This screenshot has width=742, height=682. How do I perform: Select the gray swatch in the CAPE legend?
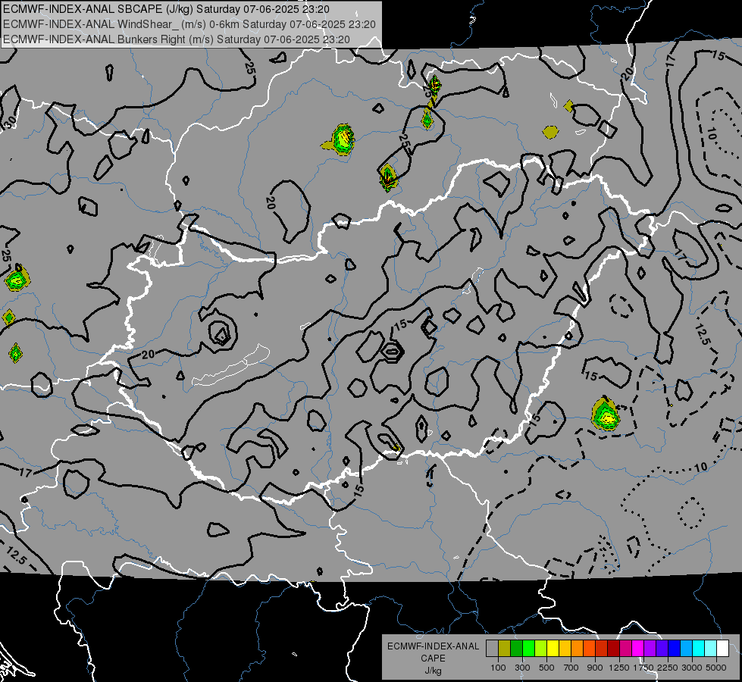(x=492, y=648)
